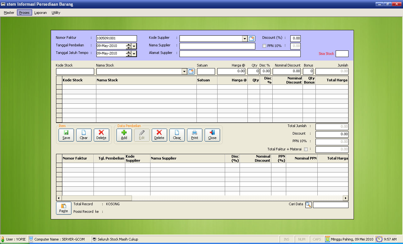Click the Paste button
The image size is (403, 244).
point(64,208)
